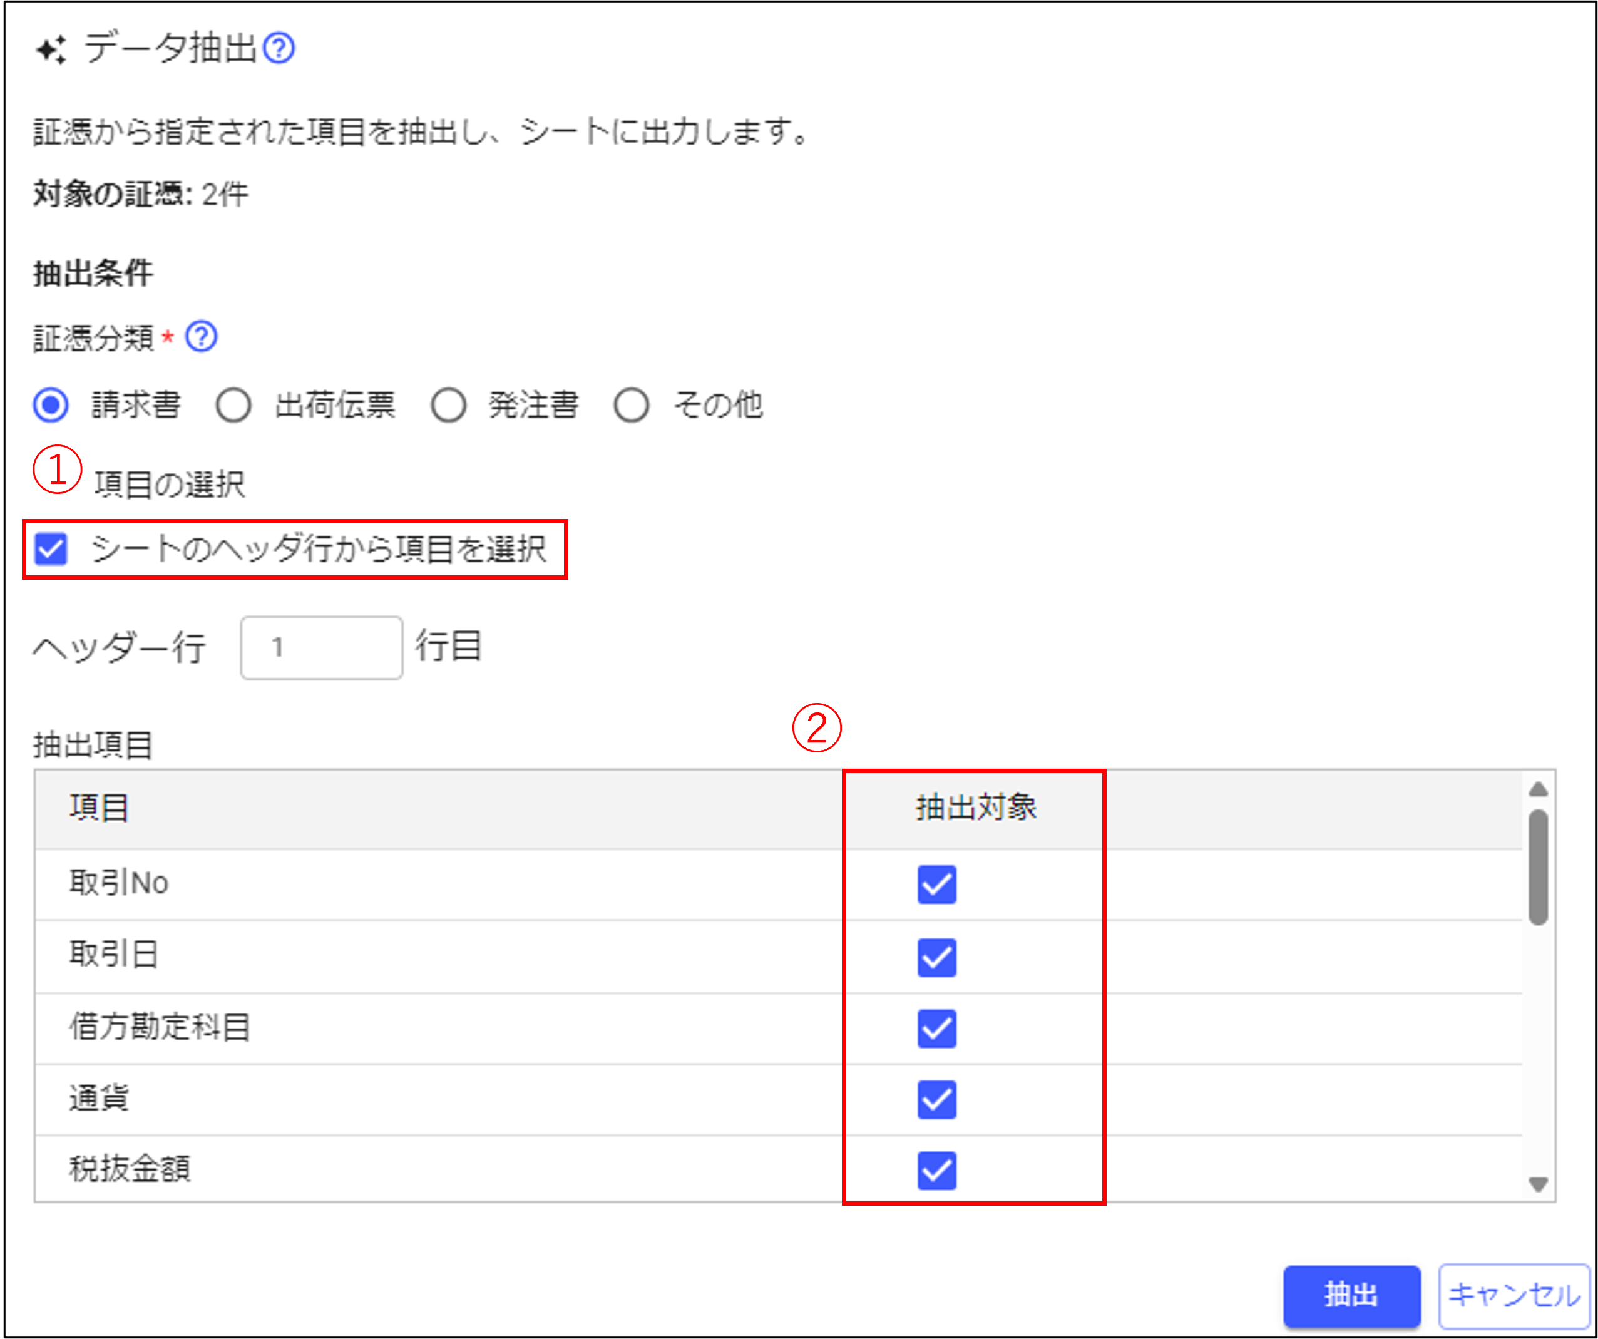Click the キャンセル button

(x=1513, y=1295)
